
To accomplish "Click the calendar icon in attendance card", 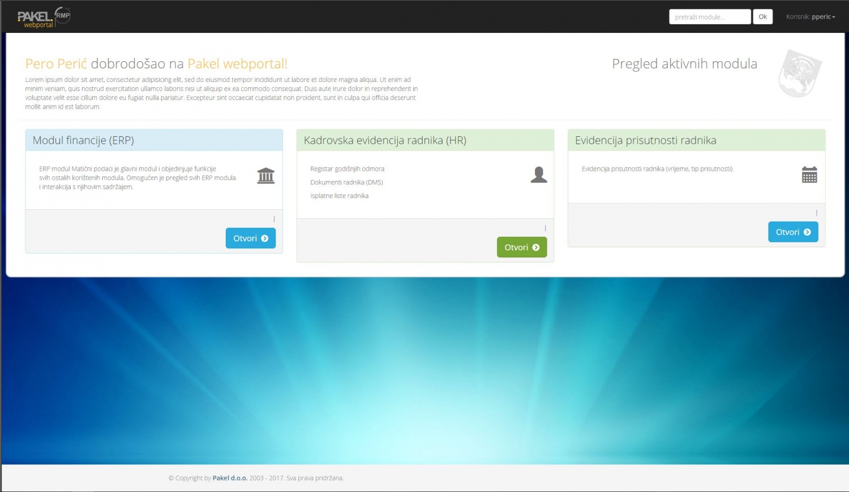I will (809, 175).
